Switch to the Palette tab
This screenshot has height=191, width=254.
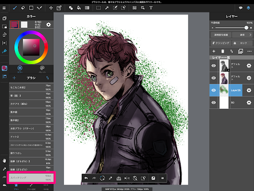pos(42,69)
